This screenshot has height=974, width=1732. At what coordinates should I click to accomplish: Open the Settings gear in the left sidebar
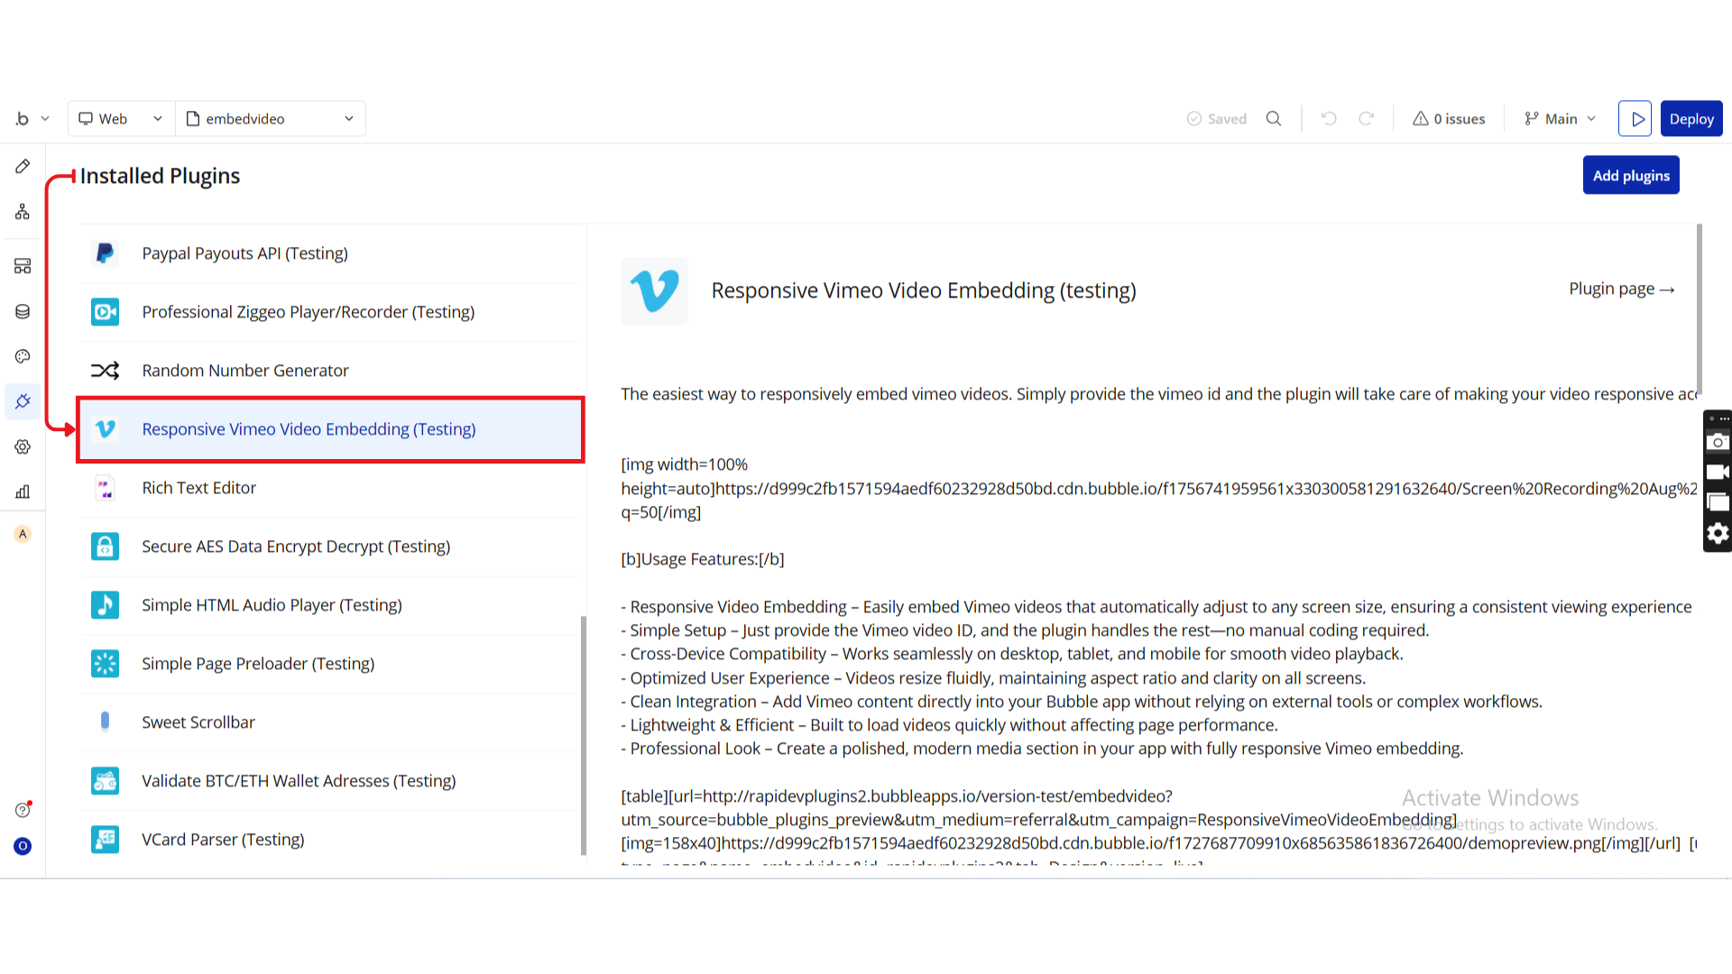pos(23,447)
